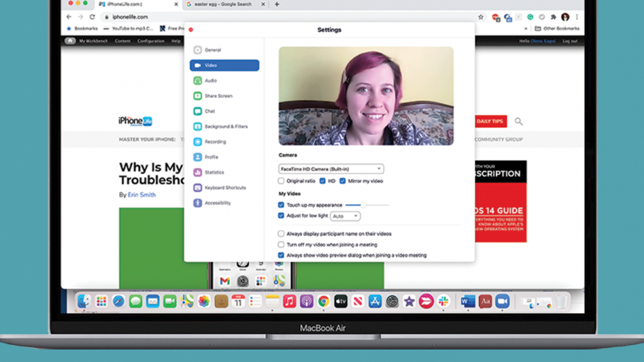This screenshot has width=644, height=362.
Task: Disable Touch up my appearance
Action: [281, 205]
